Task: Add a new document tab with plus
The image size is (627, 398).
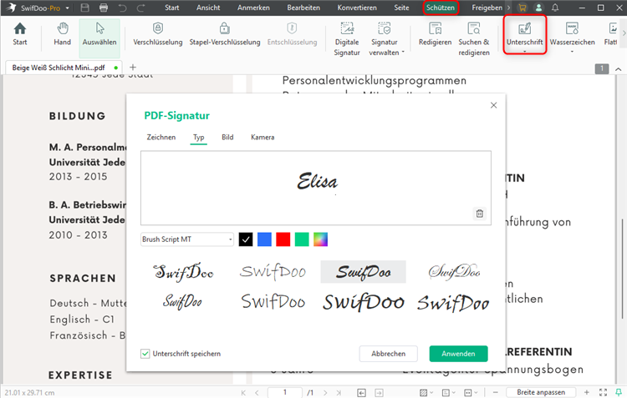Action: pos(133,68)
